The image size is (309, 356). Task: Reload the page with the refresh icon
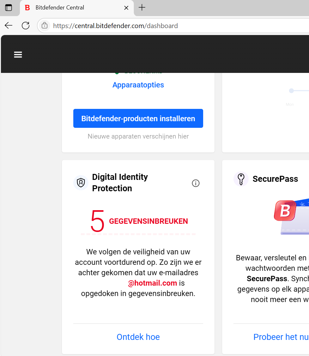coord(26,26)
